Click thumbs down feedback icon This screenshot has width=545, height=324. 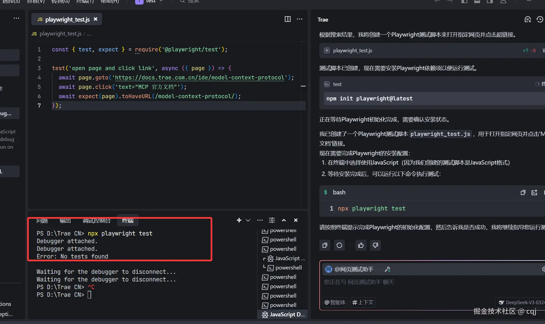(375, 245)
